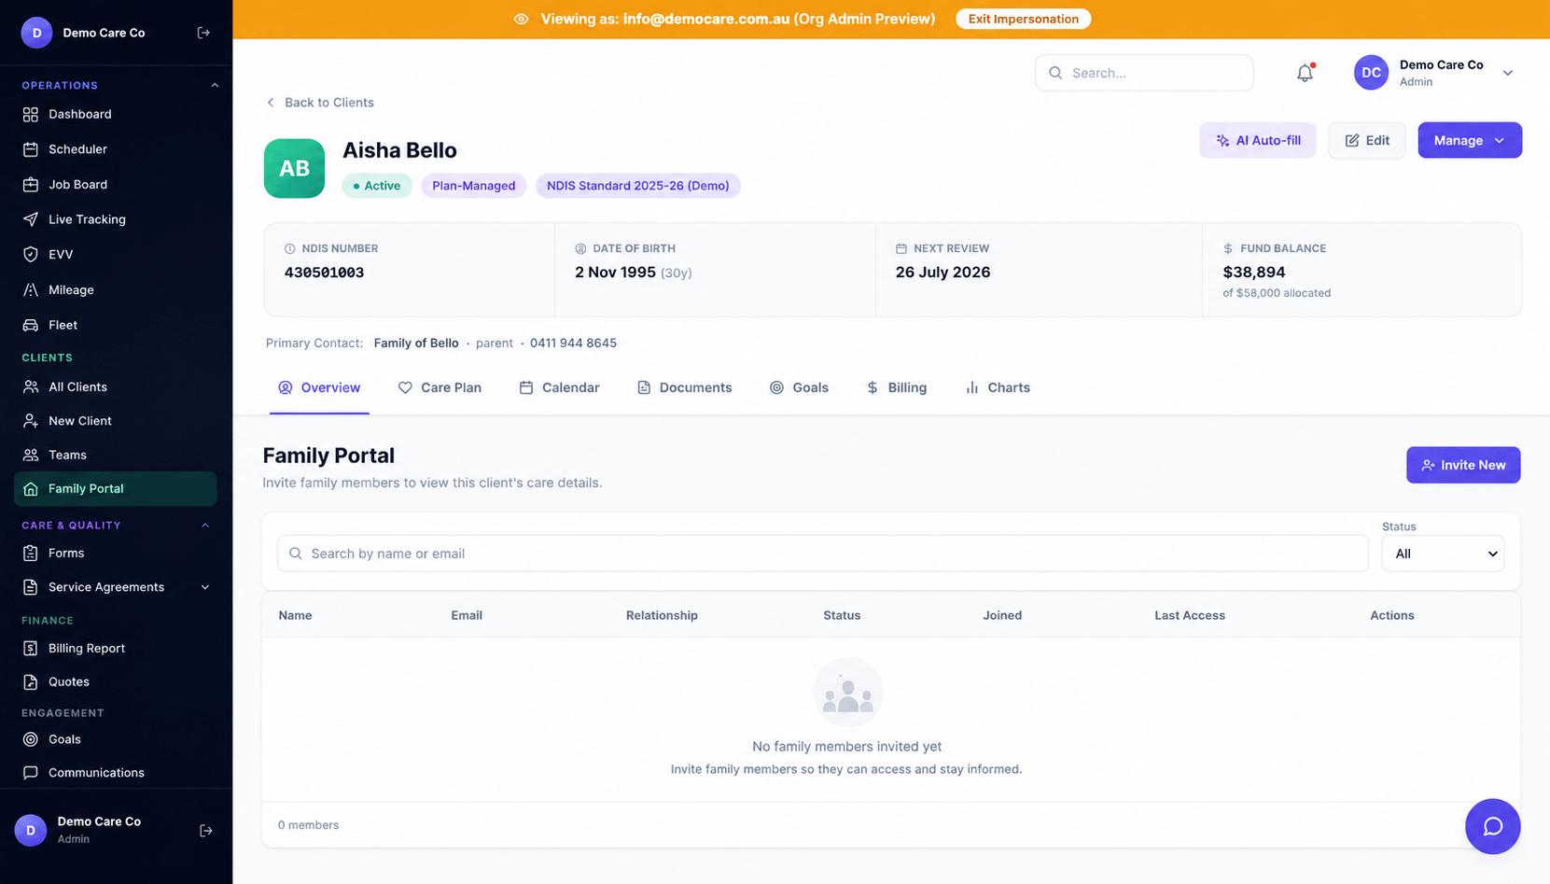Collapse the Care & Quality section

click(205, 526)
